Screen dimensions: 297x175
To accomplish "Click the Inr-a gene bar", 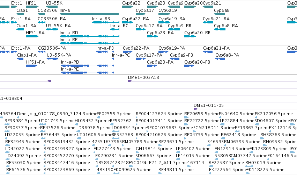I will (89, 14).
